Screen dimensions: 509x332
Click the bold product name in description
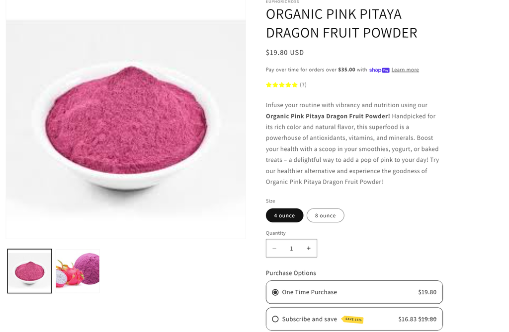pos(329,116)
